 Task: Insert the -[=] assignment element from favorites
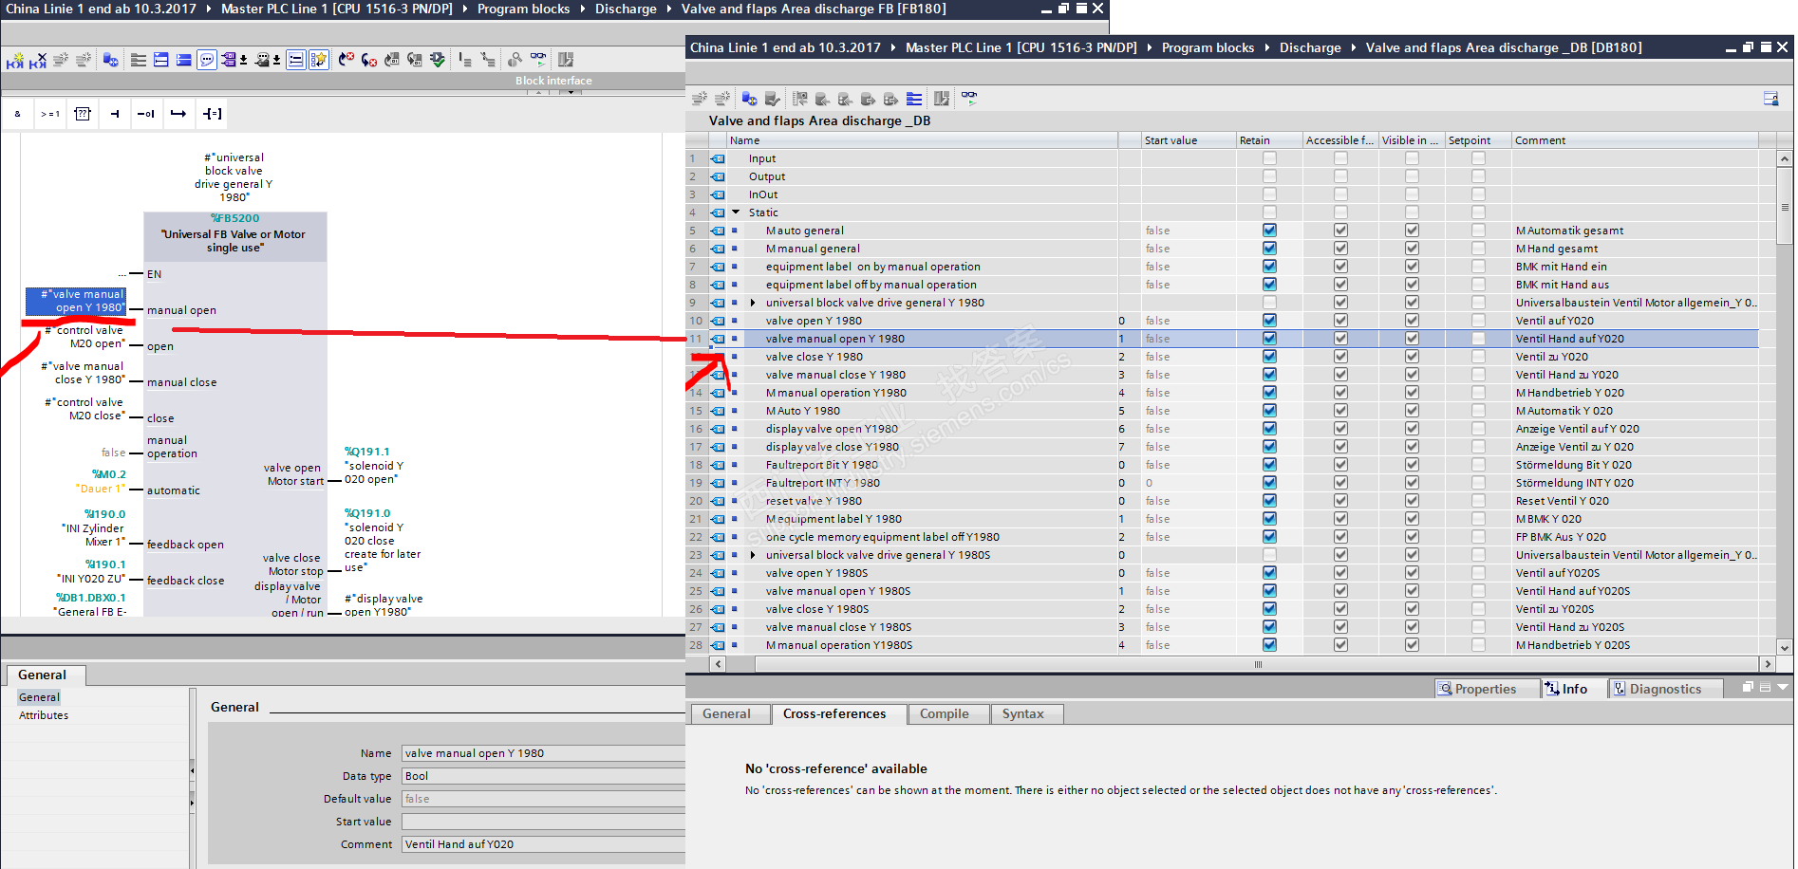click(x=212, y=114)
